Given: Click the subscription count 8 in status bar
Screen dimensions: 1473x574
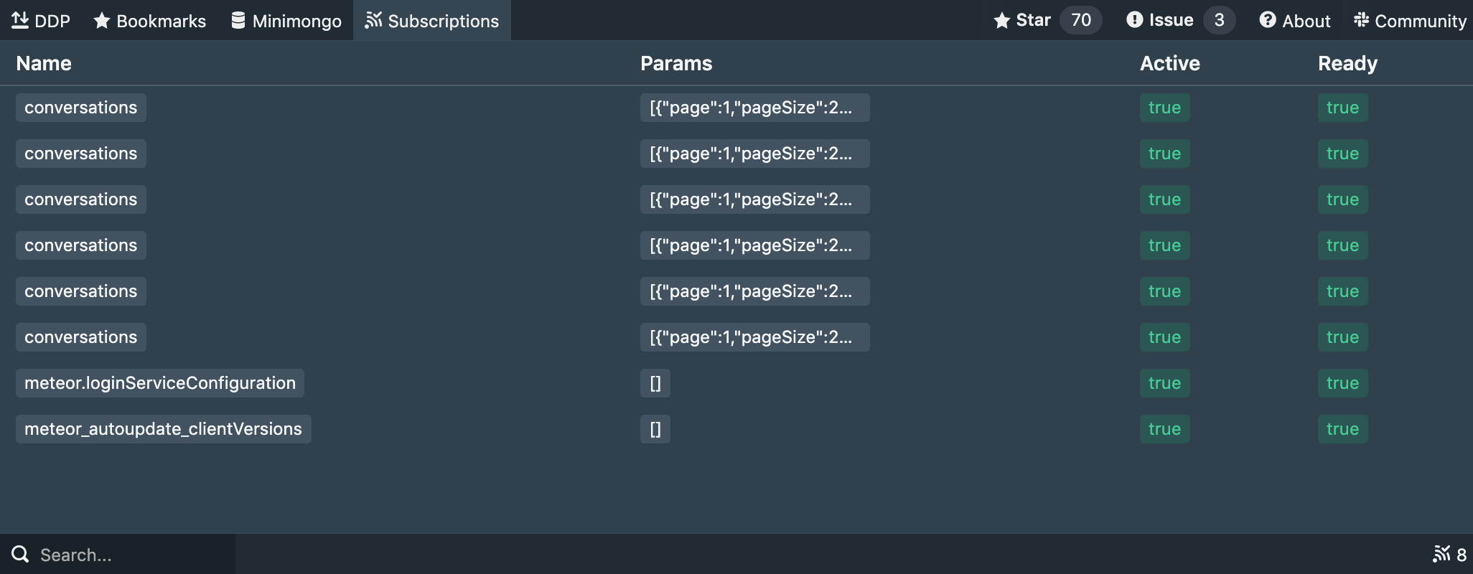Looking at the screenshot, I should 1462,555.
